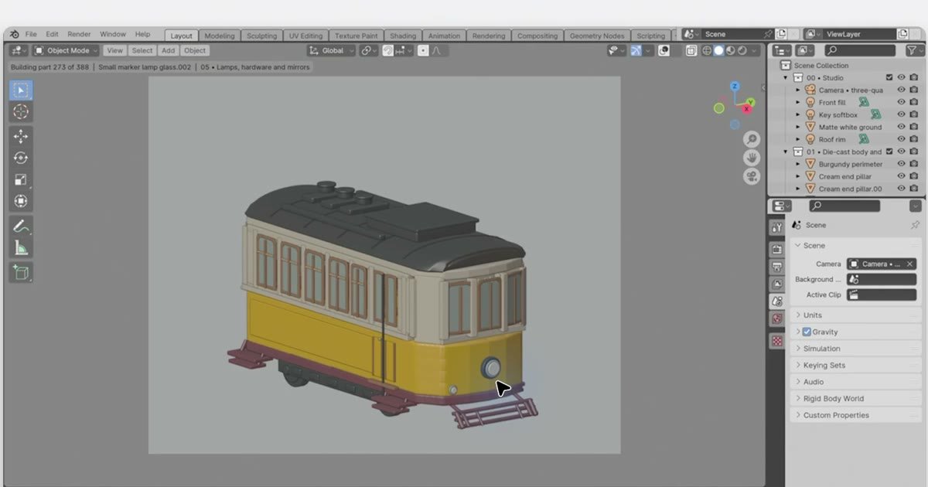Viewport: 928px width, 487px height.
Task: Expand the Custom Properties panel
Action: coord(856,416)
